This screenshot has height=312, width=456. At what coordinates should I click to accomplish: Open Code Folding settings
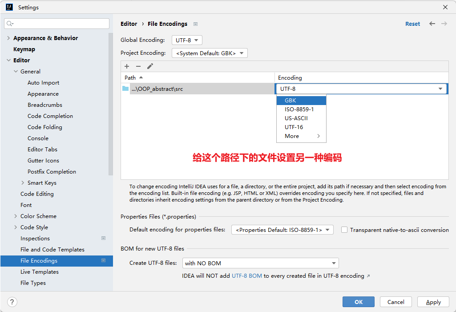click(x=45, y=127)
